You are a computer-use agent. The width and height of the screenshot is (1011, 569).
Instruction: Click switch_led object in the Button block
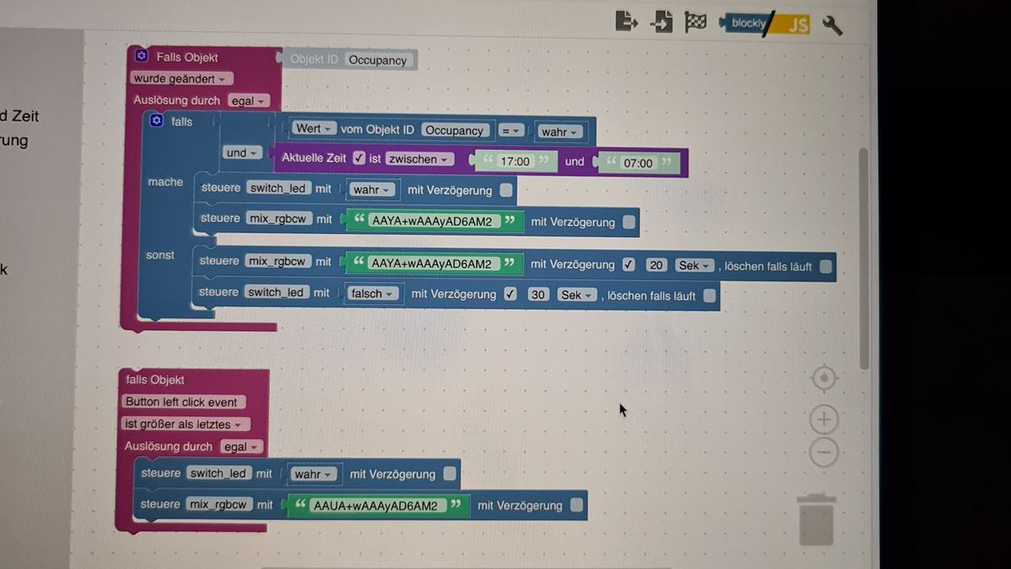[218, 473]
